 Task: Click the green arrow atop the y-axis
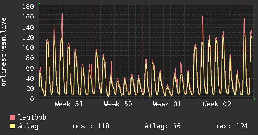point(39,3)
